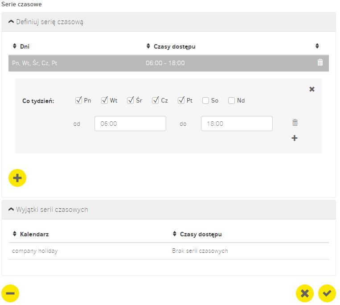Click the '06:00 - 18:00' access time cell
340x305 pixels.
click(165, 63)
